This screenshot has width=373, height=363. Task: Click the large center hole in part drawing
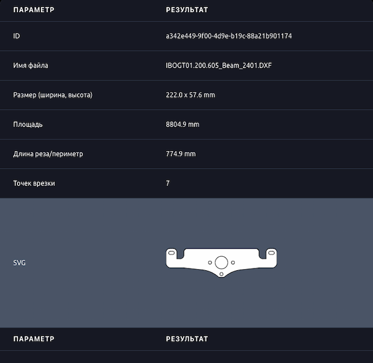(x=221, y=262)
